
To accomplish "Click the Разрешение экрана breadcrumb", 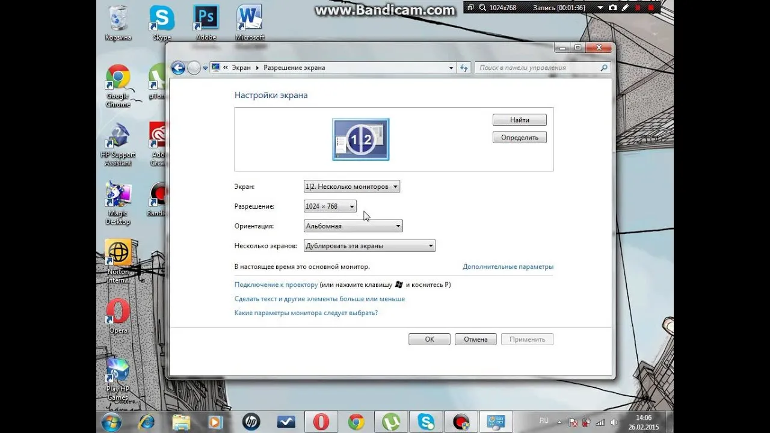I will click(x=294, y=68).
